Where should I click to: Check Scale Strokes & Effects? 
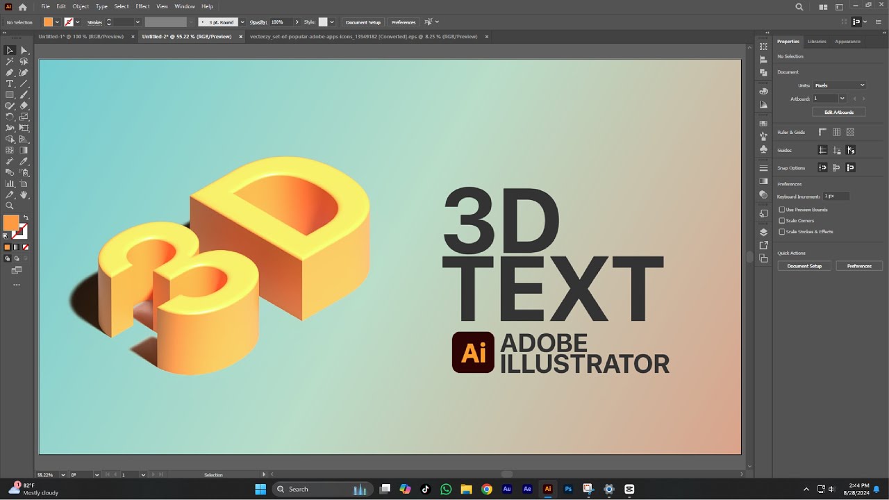(782, 232)
